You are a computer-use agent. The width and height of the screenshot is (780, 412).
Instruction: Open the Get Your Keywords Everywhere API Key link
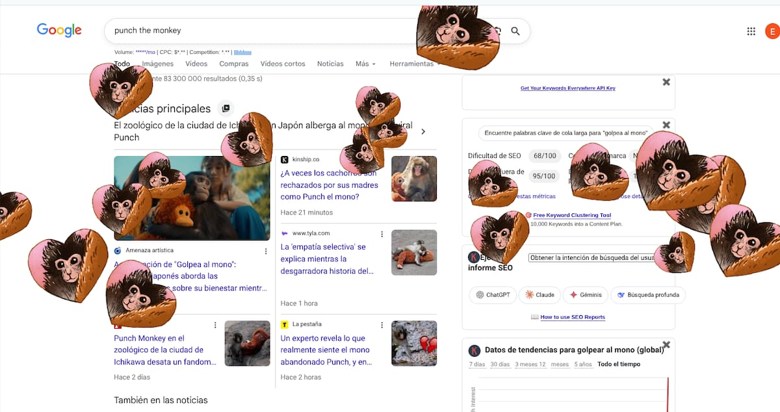568,87
